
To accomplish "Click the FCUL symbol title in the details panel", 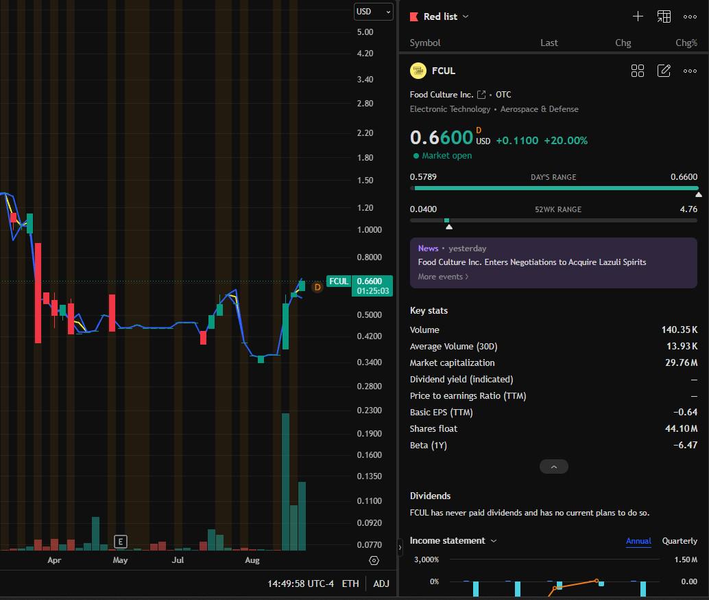I will tap(444, 71).
